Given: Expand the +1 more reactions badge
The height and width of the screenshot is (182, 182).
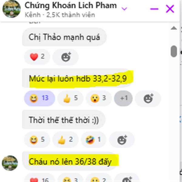Looking at the screenshot, I should (123, 98).
